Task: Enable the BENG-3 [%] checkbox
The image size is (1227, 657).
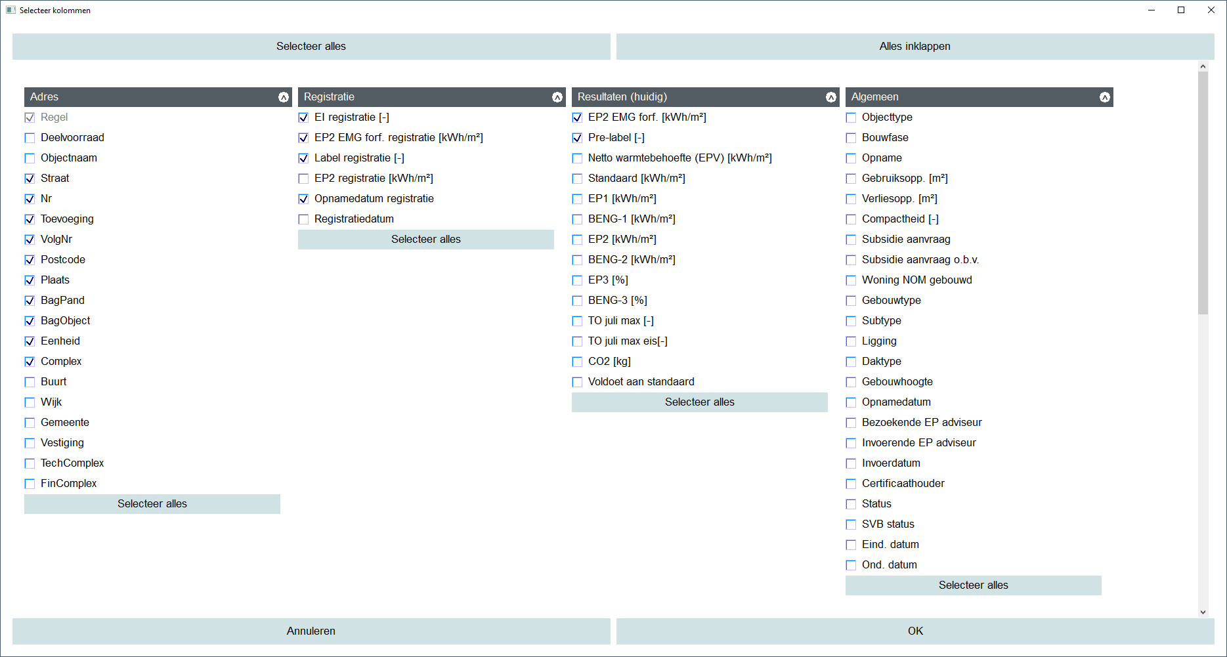Action: coord(577,301)
